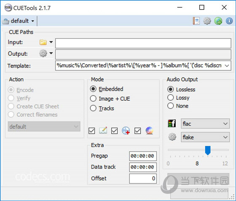Toggle checkbox beside colorful sphere icon
236x201 pixels.
tap(137, 131)
